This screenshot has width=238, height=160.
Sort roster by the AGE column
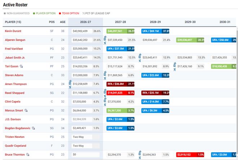coord(63,22)
